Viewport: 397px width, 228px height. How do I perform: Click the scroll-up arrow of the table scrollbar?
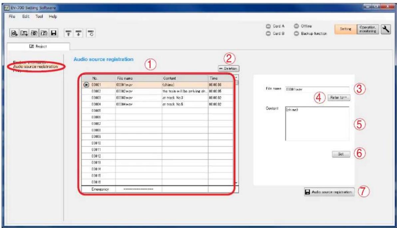coord(236,78)
